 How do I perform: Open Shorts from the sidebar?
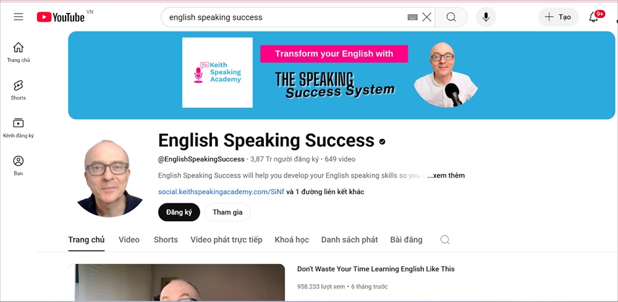click(18, 90)
